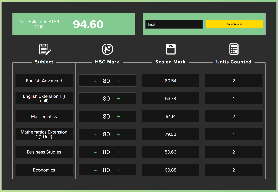Click the scaled mark 69.88
278x192 pixels.
tap(170, 170)
